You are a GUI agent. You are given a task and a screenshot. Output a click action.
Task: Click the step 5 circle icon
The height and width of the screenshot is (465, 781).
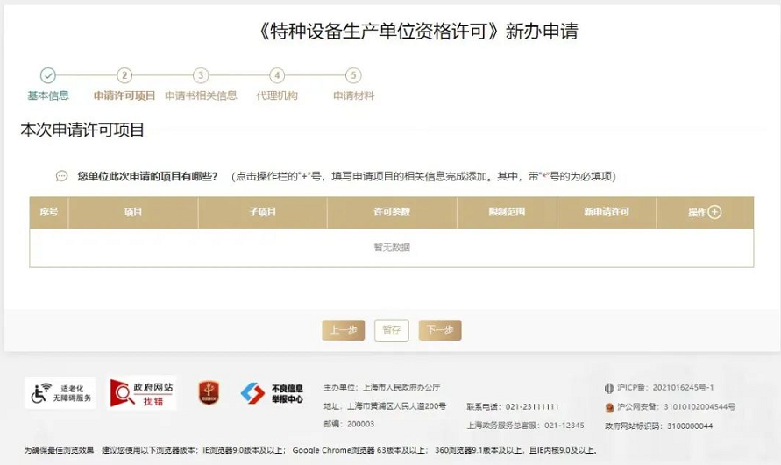click(353, 76)
